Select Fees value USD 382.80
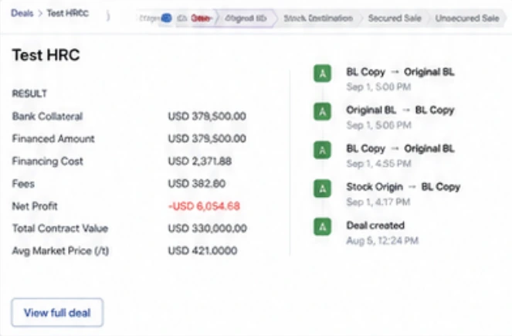 197,184
